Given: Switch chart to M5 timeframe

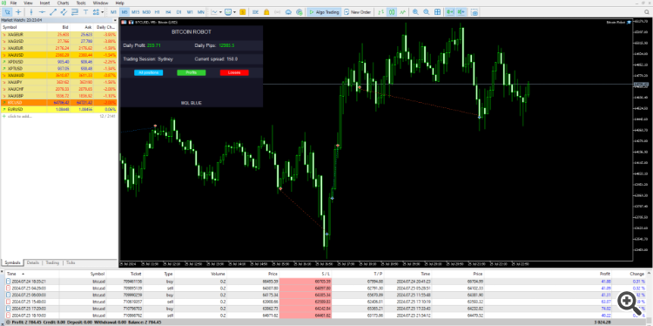Looking at the screenshot, I should click(125, 12).
